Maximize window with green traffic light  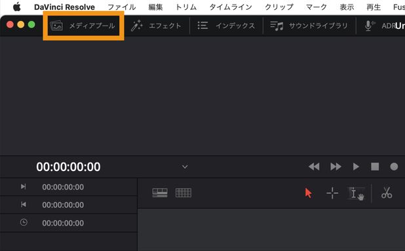(31, 24)
